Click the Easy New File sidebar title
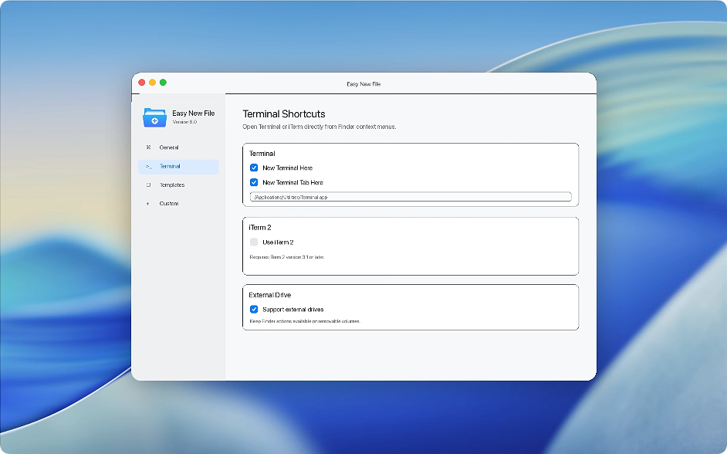 coord(194,113)
